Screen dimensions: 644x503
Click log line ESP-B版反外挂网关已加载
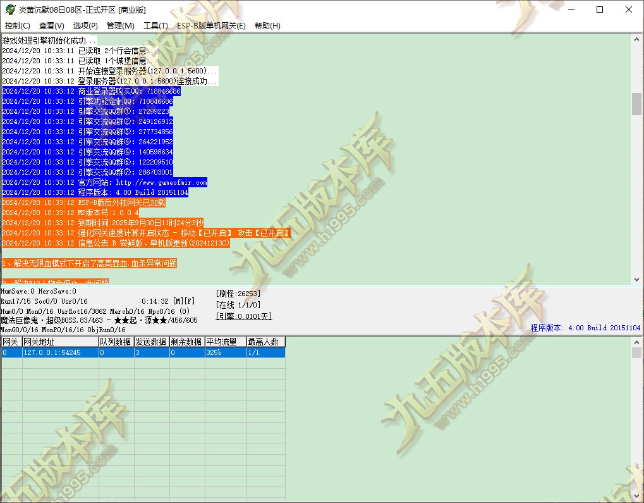click(84, 202)
